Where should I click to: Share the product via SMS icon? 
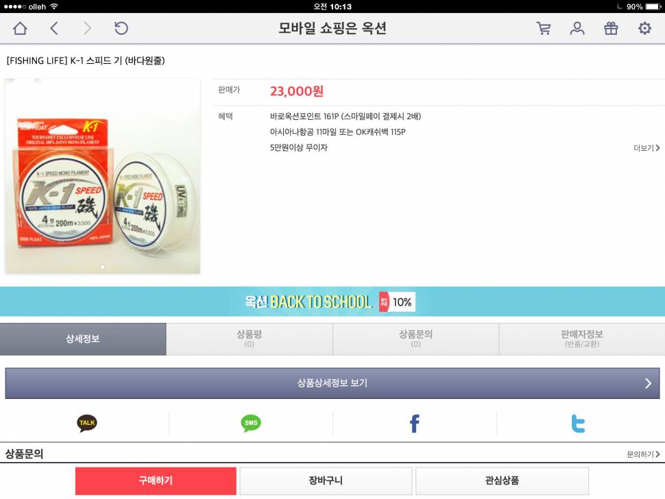click(x=251, y=423)
